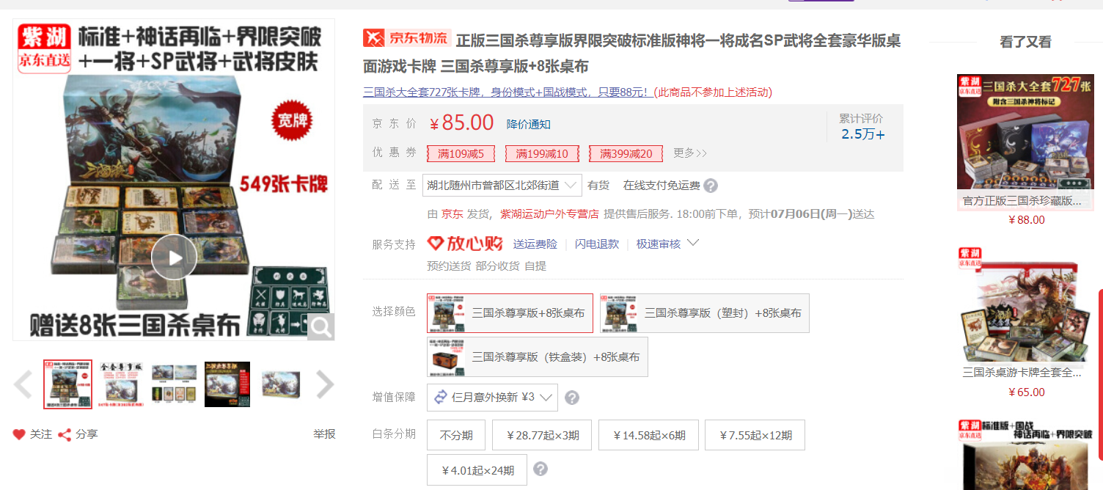Viewport: 1103px width, 490px height.
Task: Select the third product thumbnail
Action: (174, 384)
